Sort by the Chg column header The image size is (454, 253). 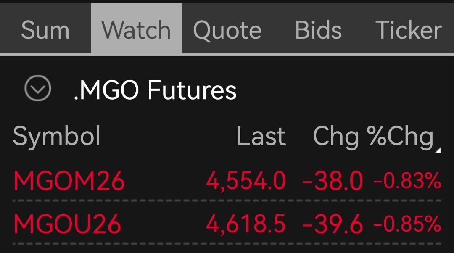336,137
